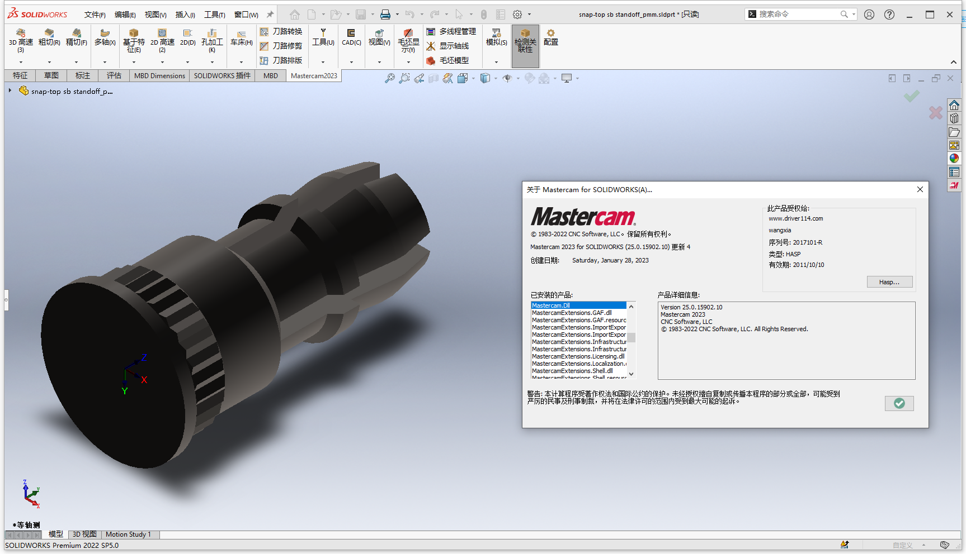Open the 窗口(W) menu
The height and width of the screenshot is (554, 966).
click(x=246, y=15)
